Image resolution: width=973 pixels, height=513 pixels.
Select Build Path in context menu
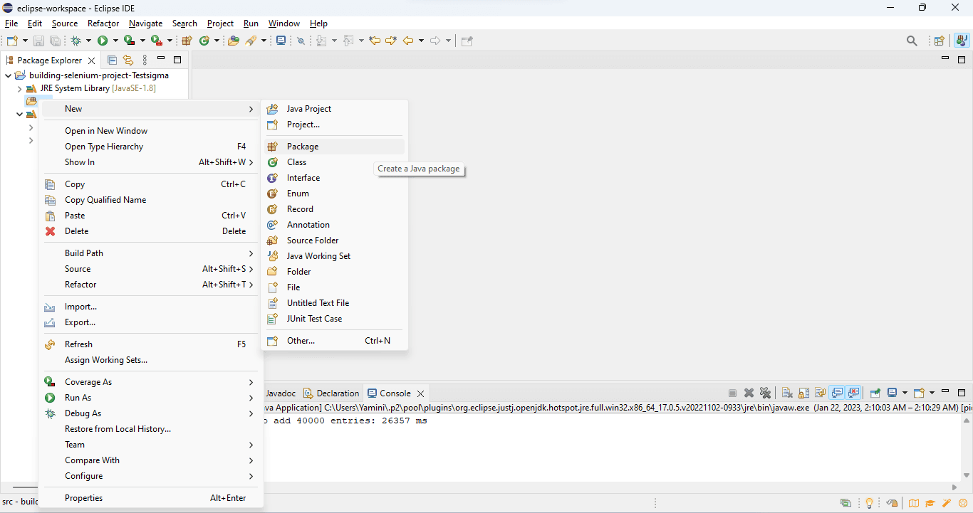coord(150,253)
